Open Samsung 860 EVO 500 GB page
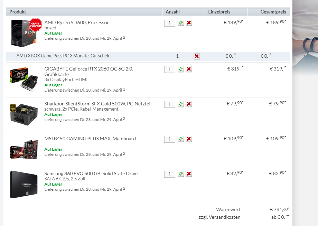The height and width of the screenshot is (226, 318). (91, 173)
